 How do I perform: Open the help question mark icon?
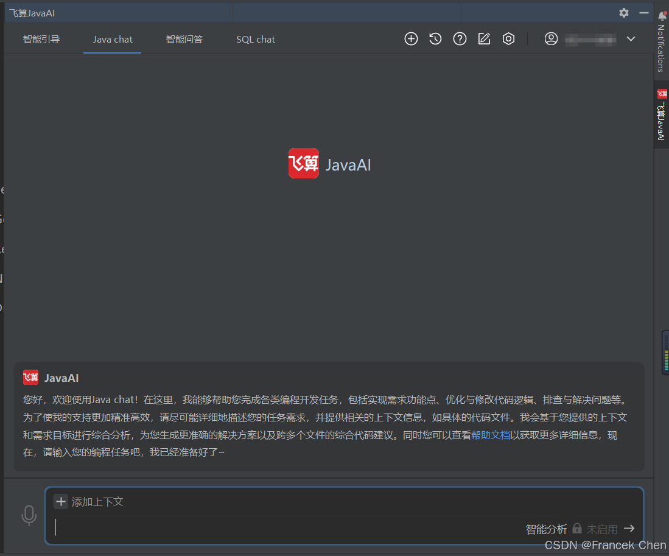click(460, 39)
